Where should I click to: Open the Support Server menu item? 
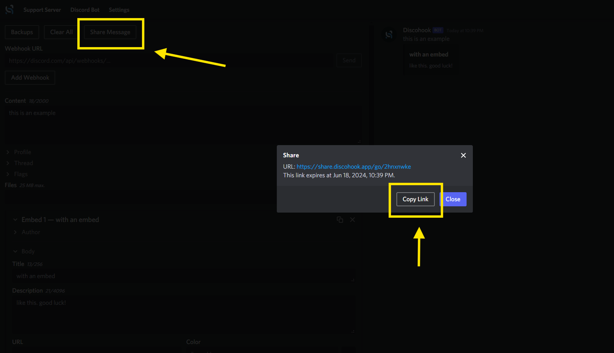point(42,10)
